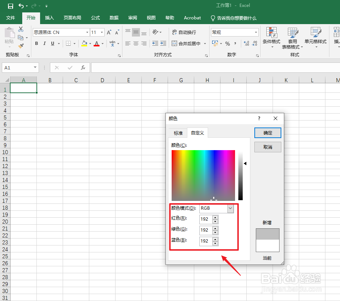Image resolution: width=340 pixels, height=301 pixels.
Task: Click the increase indent icon
Action: [163, 43]
